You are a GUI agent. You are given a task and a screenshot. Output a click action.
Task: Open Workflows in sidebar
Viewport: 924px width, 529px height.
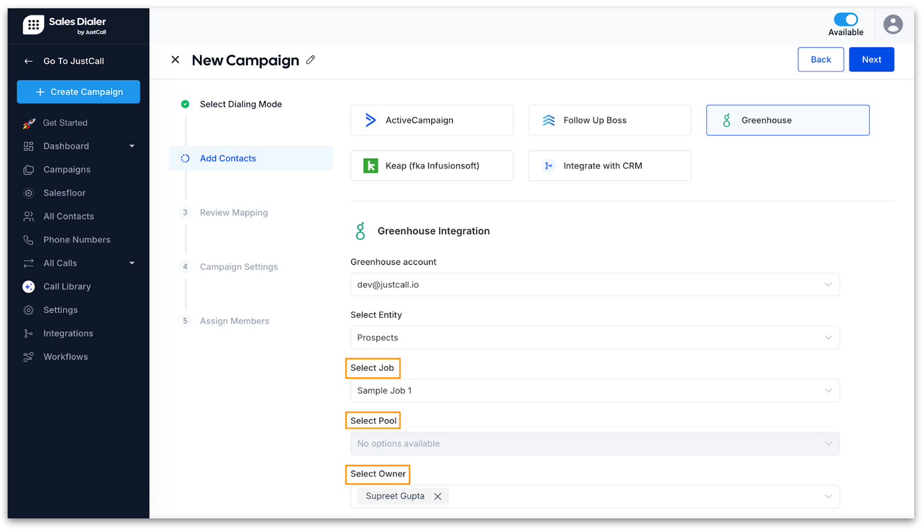point(66,357)
